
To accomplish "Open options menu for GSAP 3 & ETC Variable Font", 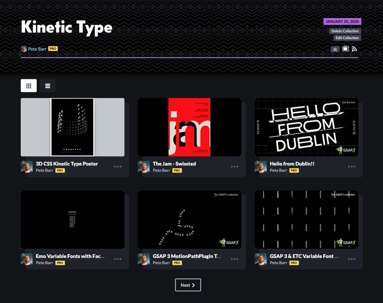I will (x=352, y=259).
